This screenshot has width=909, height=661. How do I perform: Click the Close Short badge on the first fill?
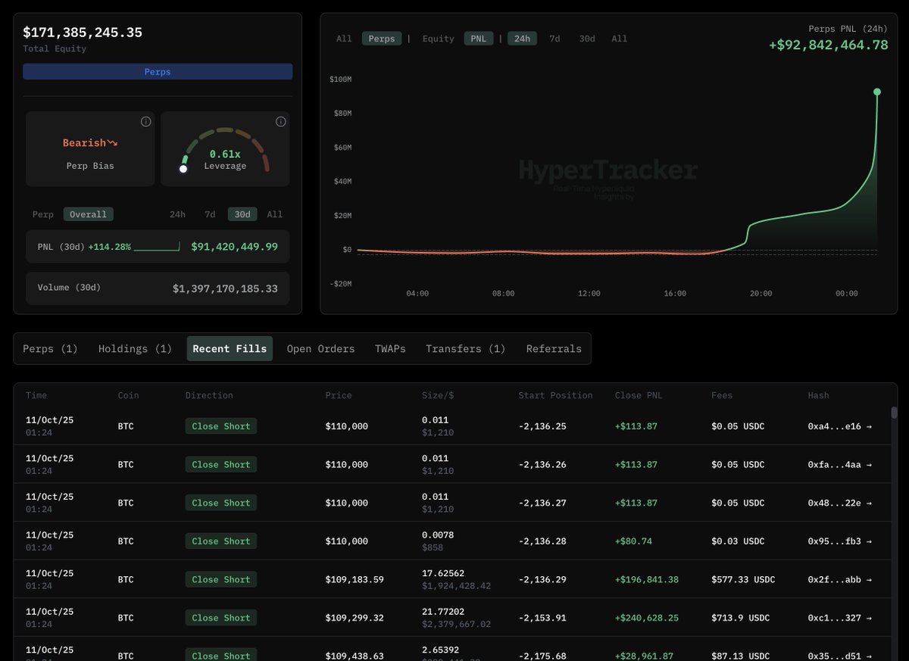tap(220, 426)
